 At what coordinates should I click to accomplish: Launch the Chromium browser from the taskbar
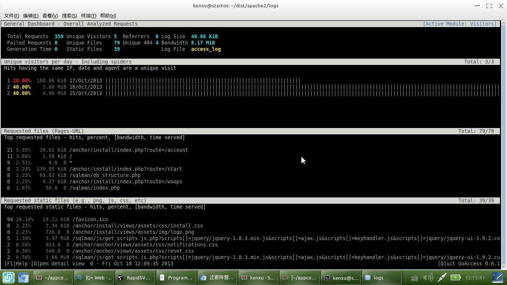[24, 278]
